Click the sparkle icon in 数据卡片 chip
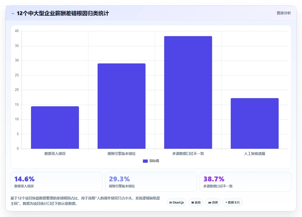302x217 pixels. coord(226,202)
